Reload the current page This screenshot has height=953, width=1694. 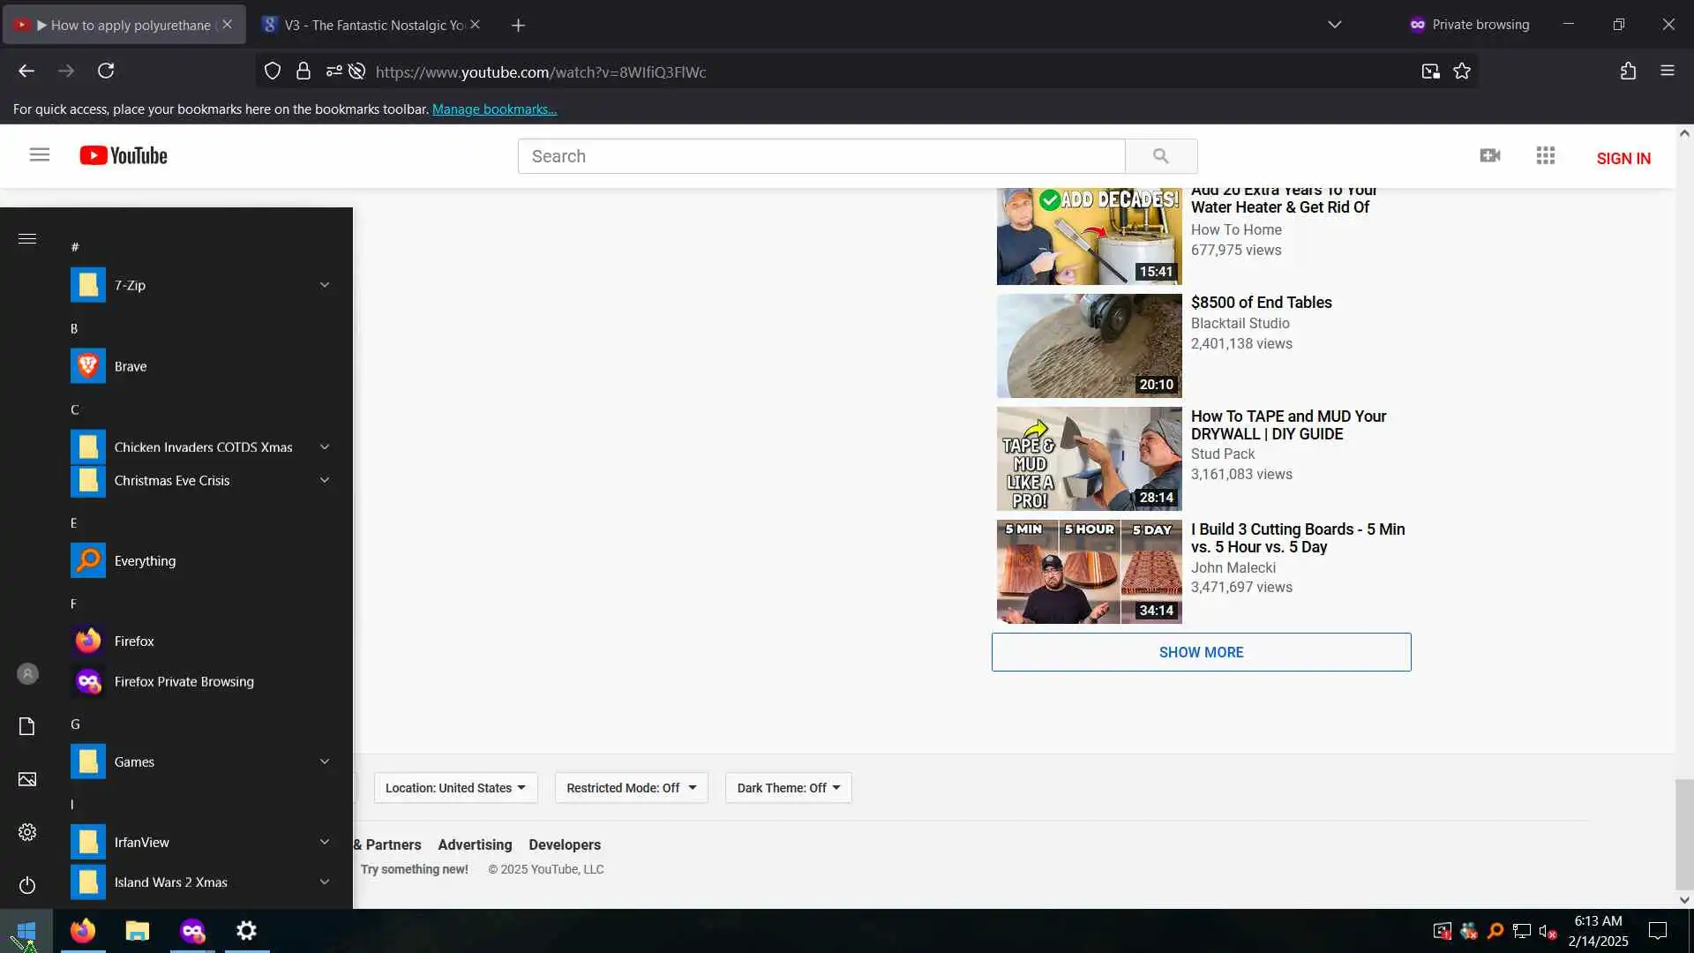coord(106,71)
